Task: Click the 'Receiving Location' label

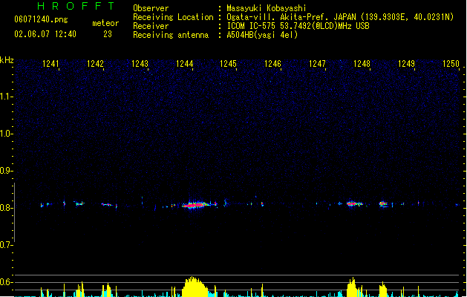Action: click(173, 17)
